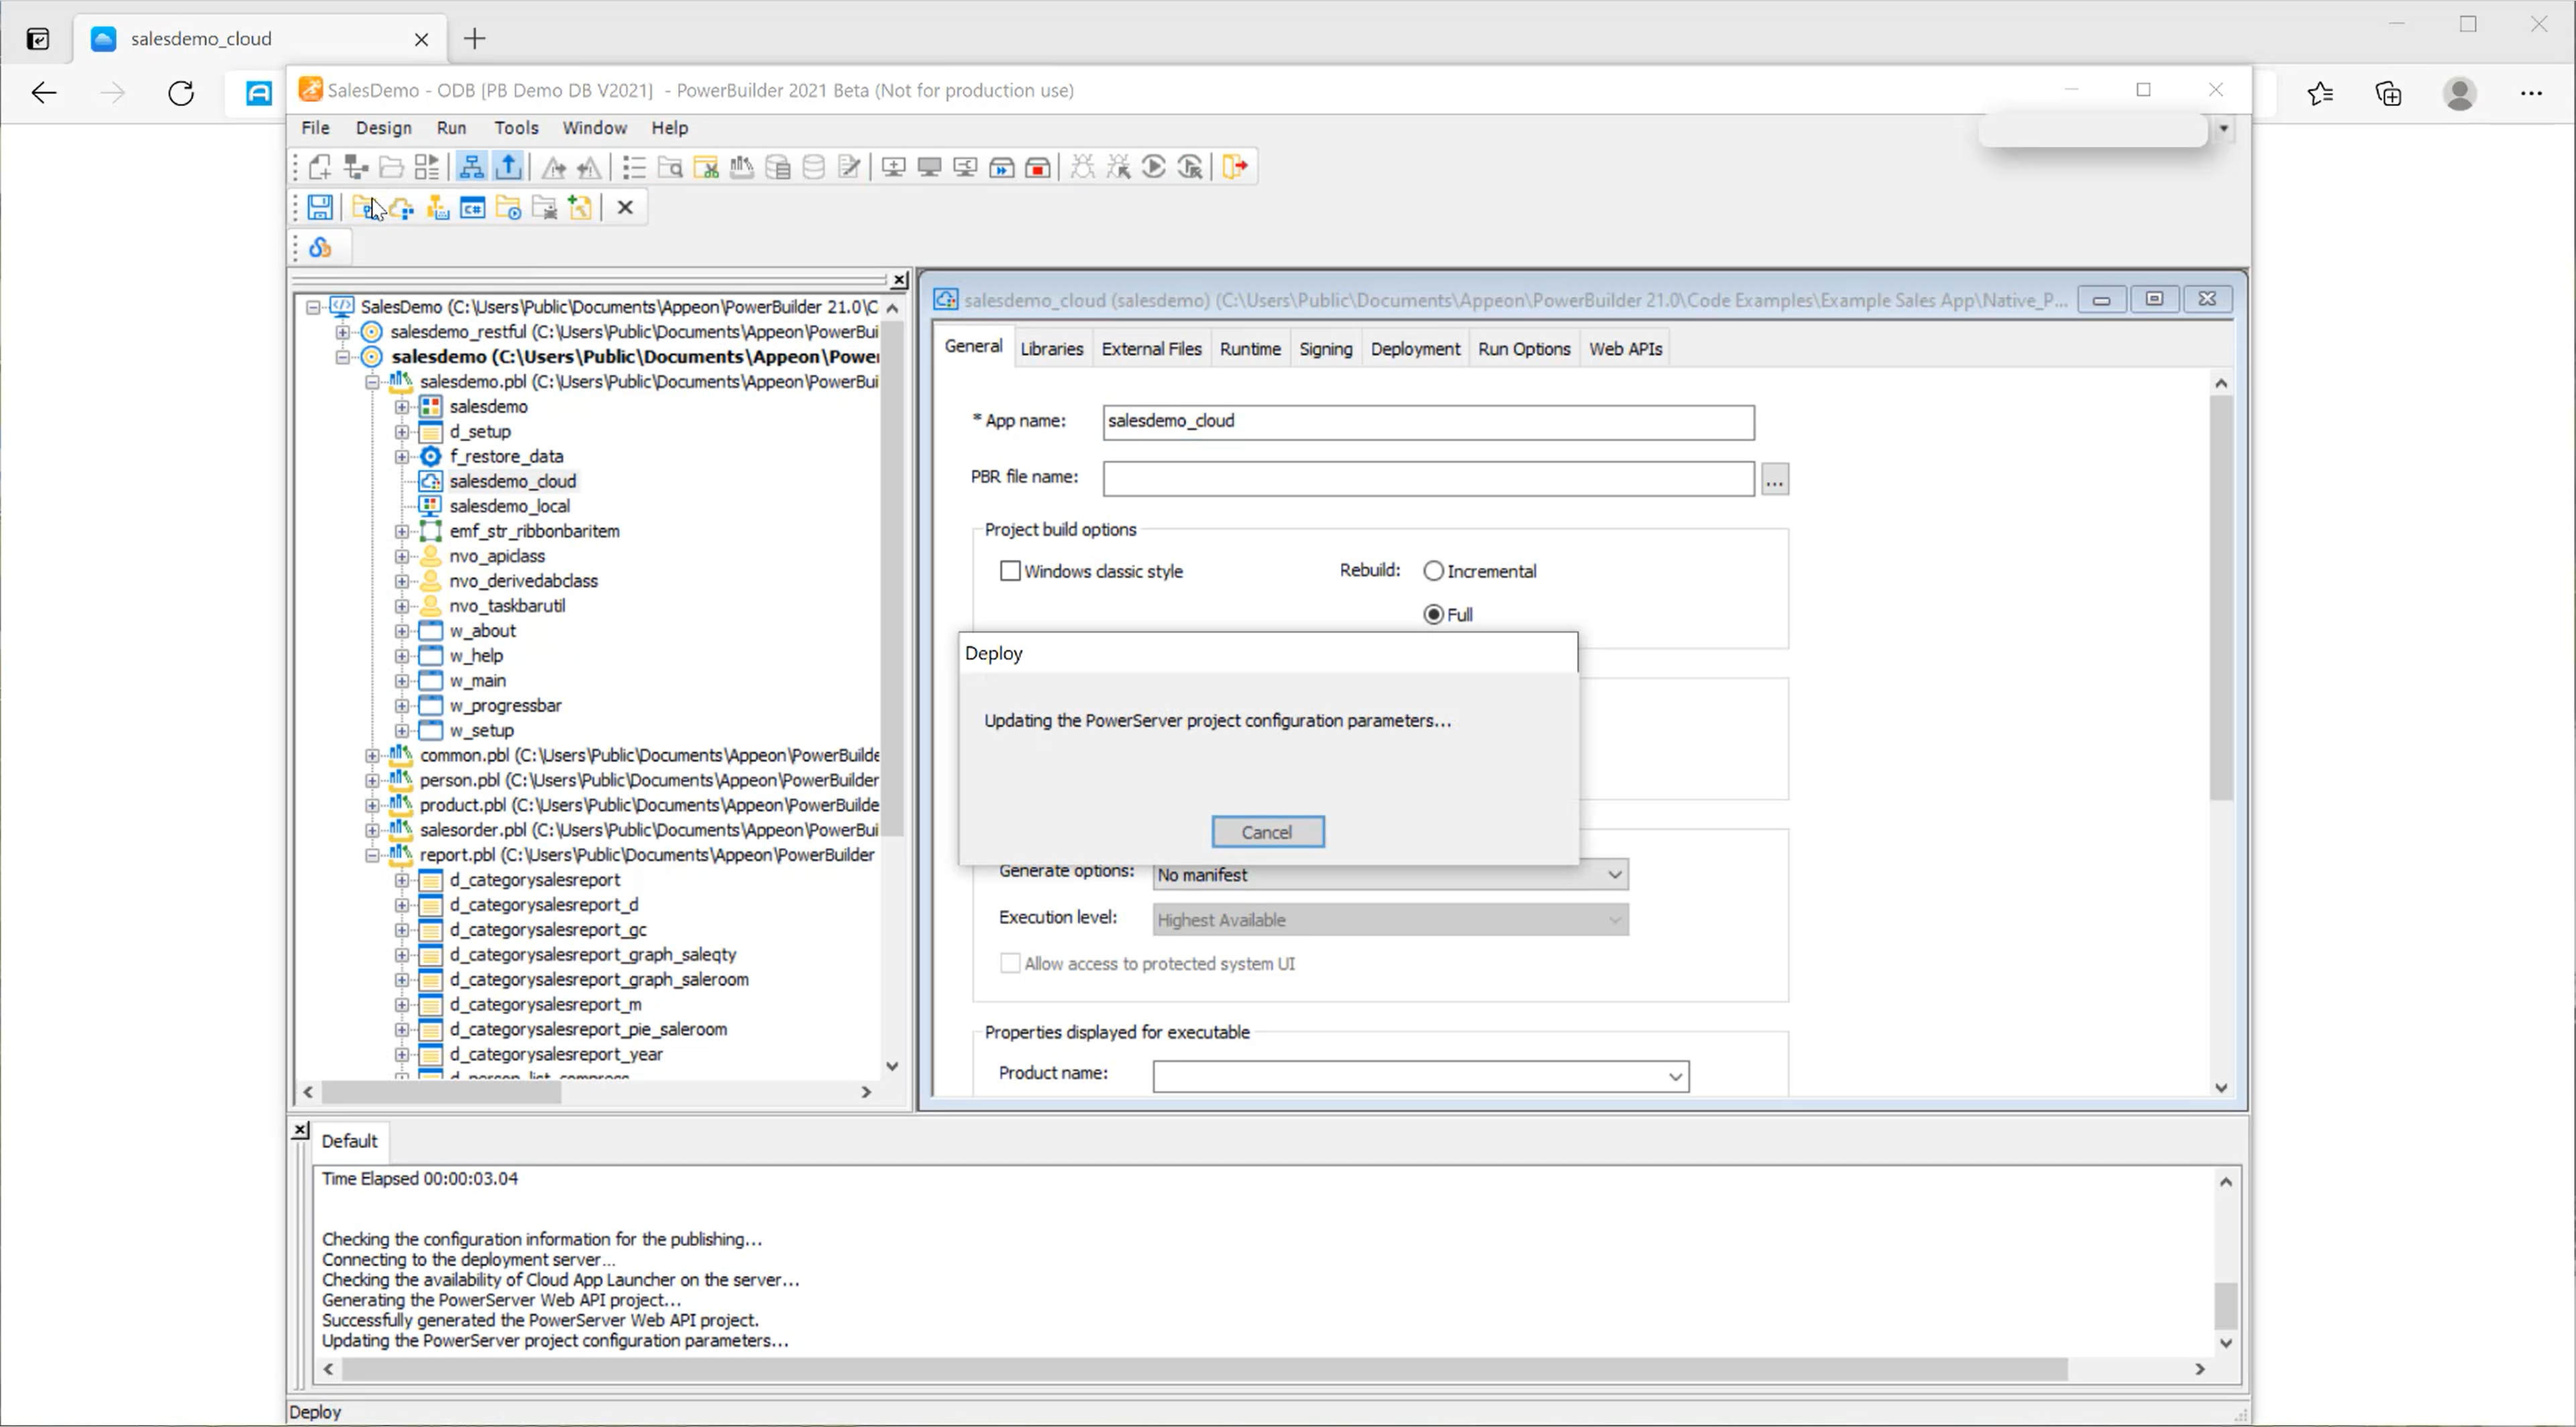Screen dimensions: 2576x1427
Task: Collapse the salesdemo.pbl library node
Action: tap(372, 382)
